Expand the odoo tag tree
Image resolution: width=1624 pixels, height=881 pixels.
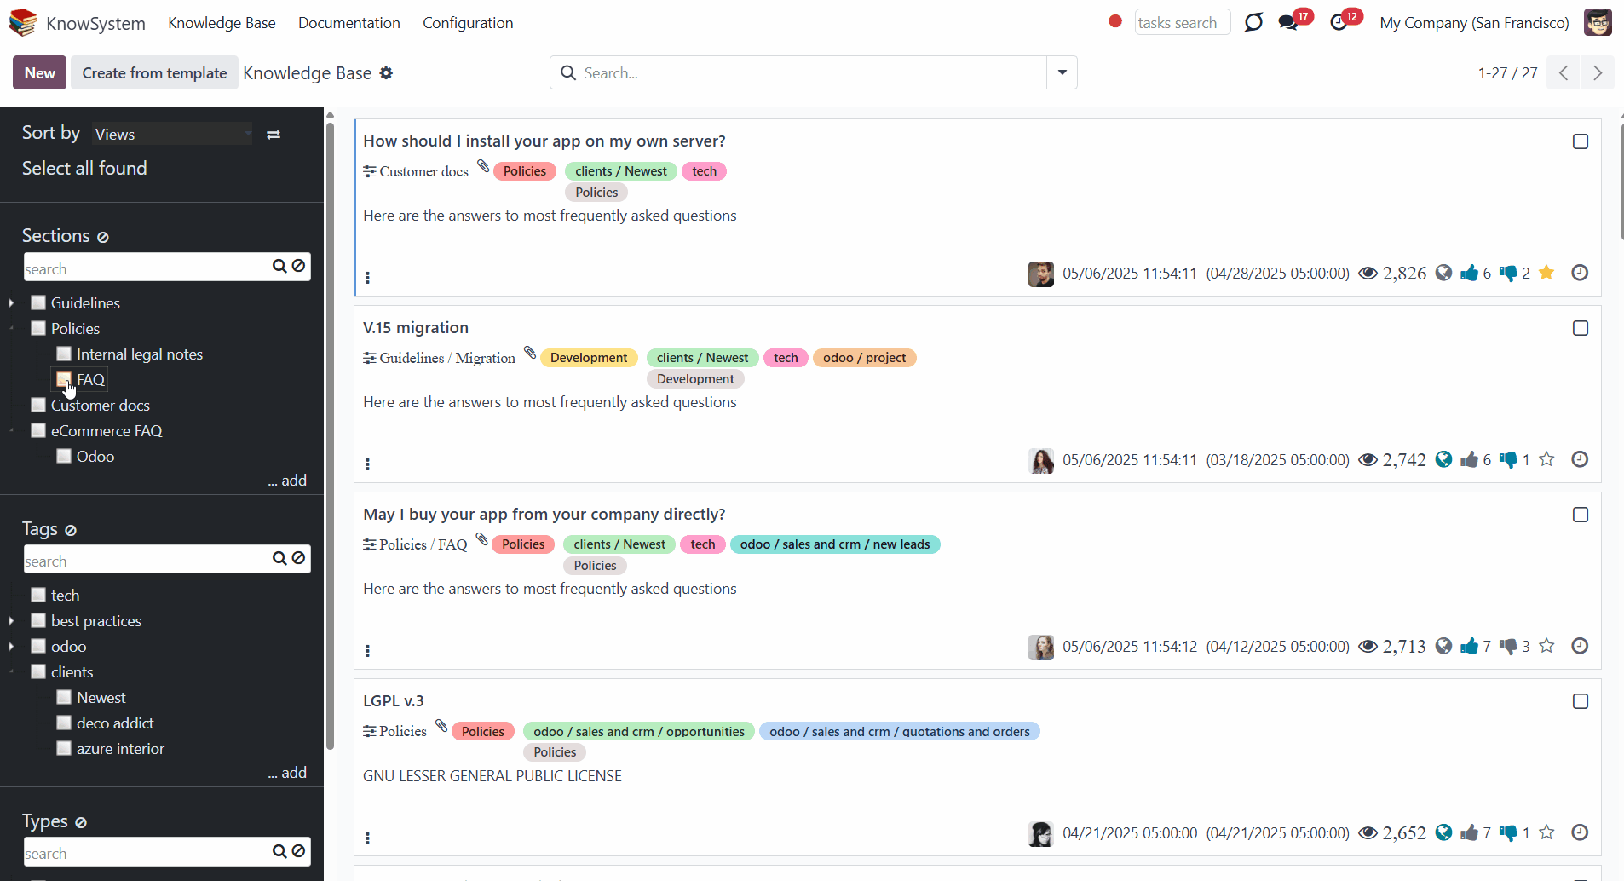[11, 646]
